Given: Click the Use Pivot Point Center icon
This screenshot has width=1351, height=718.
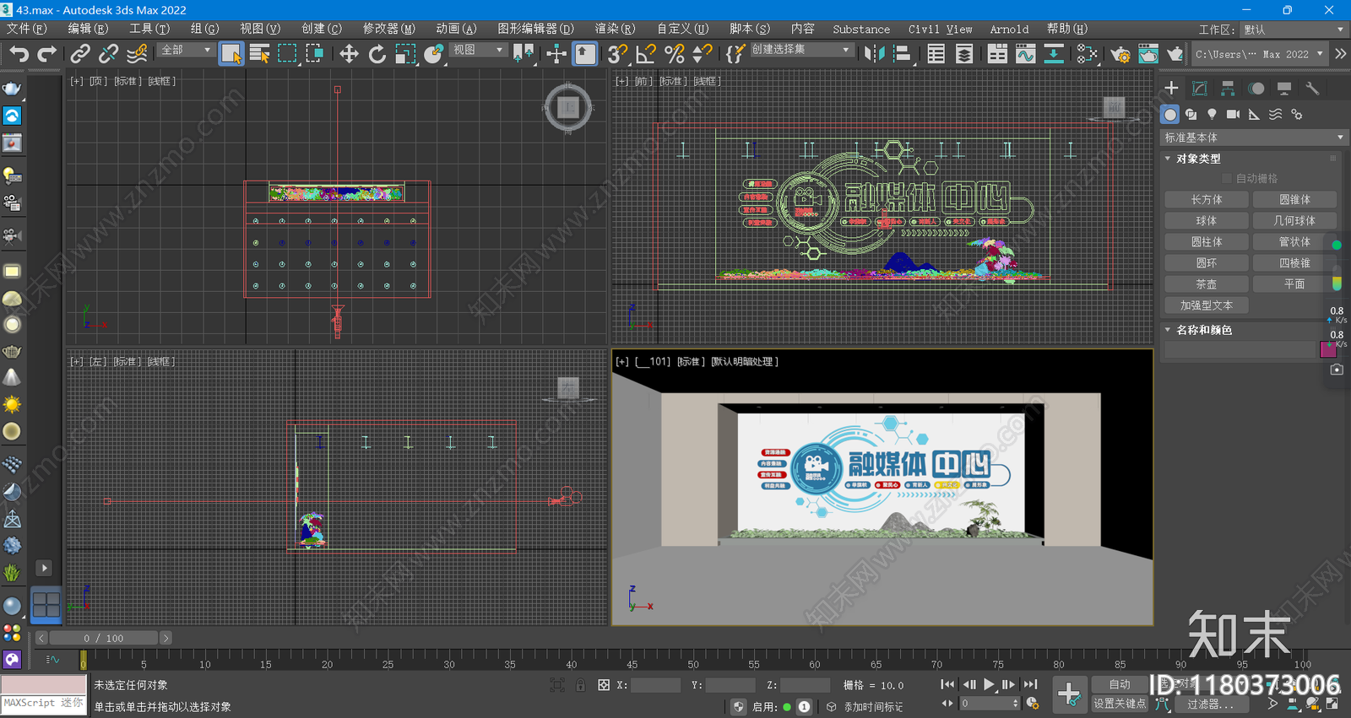Looking at the screenshot, I should tap(524, 54).
